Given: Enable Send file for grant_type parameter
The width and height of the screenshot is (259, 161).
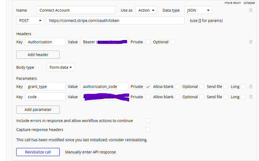Looking at the screenshot, I should tap(226, 87).
